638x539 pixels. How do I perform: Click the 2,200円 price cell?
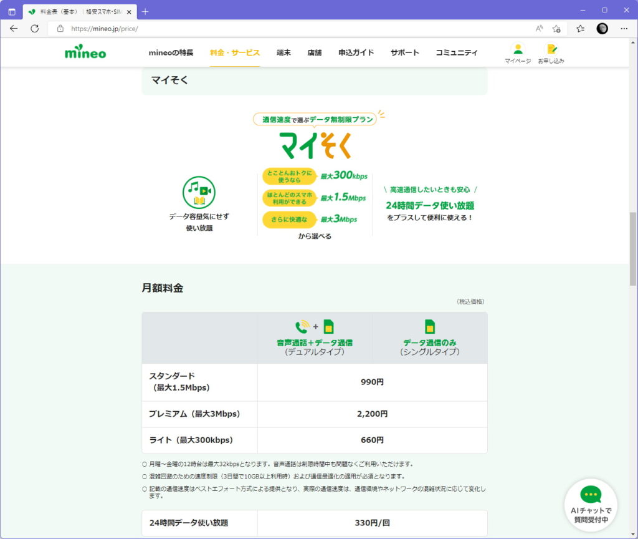pos(373,414)
